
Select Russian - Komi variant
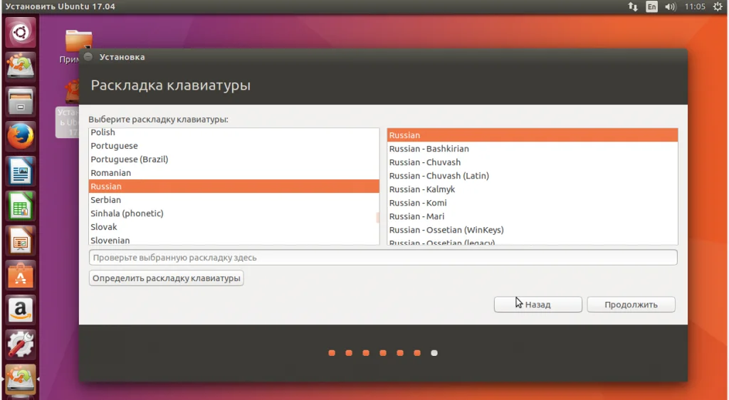tap(533, 203)
